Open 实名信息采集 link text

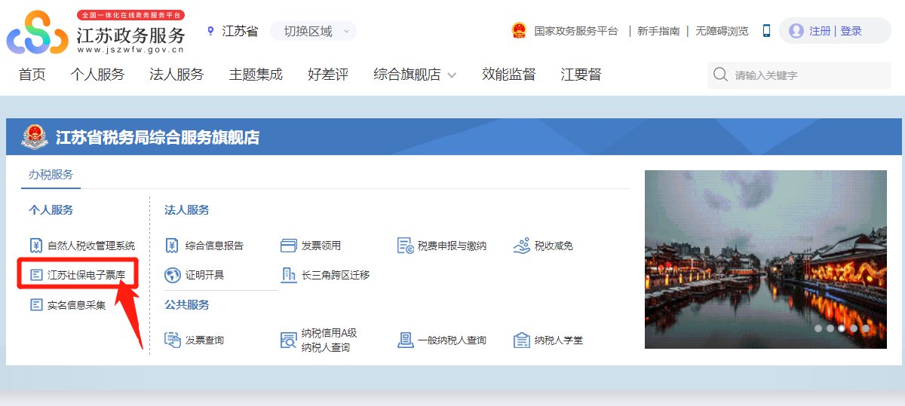(77, 305)
